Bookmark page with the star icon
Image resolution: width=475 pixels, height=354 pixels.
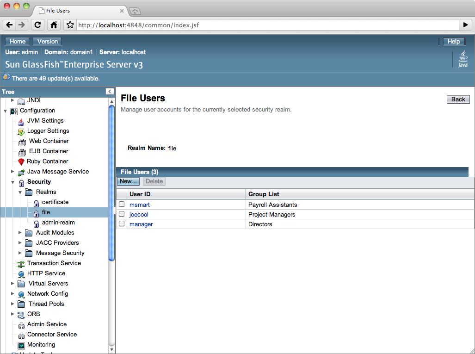pos(70,25)
